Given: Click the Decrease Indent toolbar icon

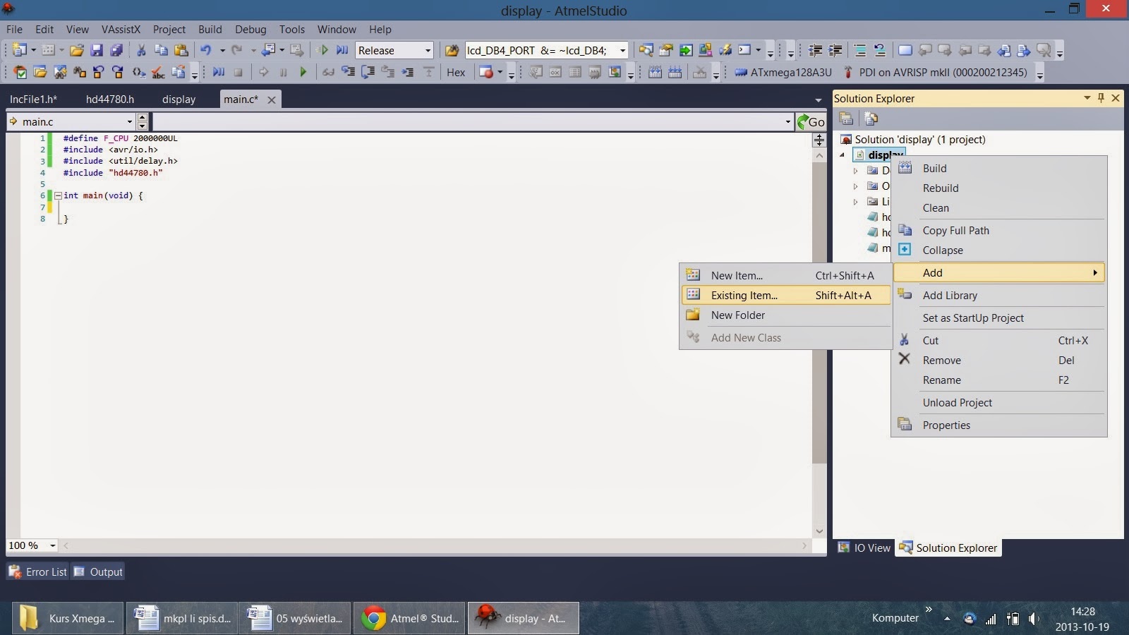Looking at the screenshot, I should [815, 50].
